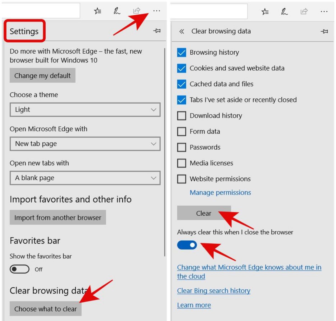The height and width of the screenshot is (321, 336).
Task: Check the Passwords checkbox
Action: pos(181,147)
